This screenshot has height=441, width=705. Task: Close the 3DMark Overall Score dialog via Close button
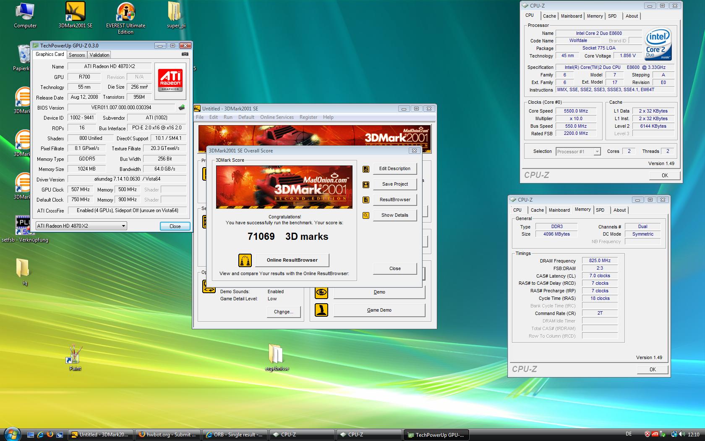click(x=395, y=269)
